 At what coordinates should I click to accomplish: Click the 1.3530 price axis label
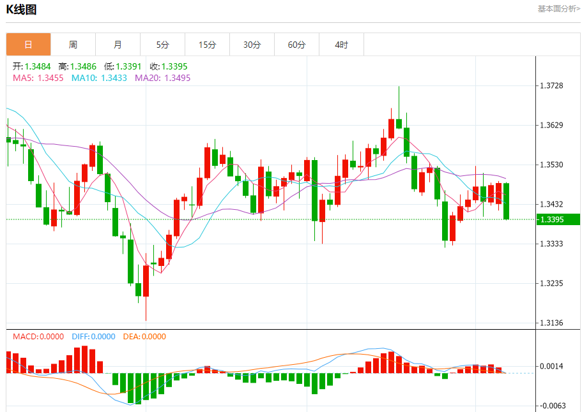[551, 165]
